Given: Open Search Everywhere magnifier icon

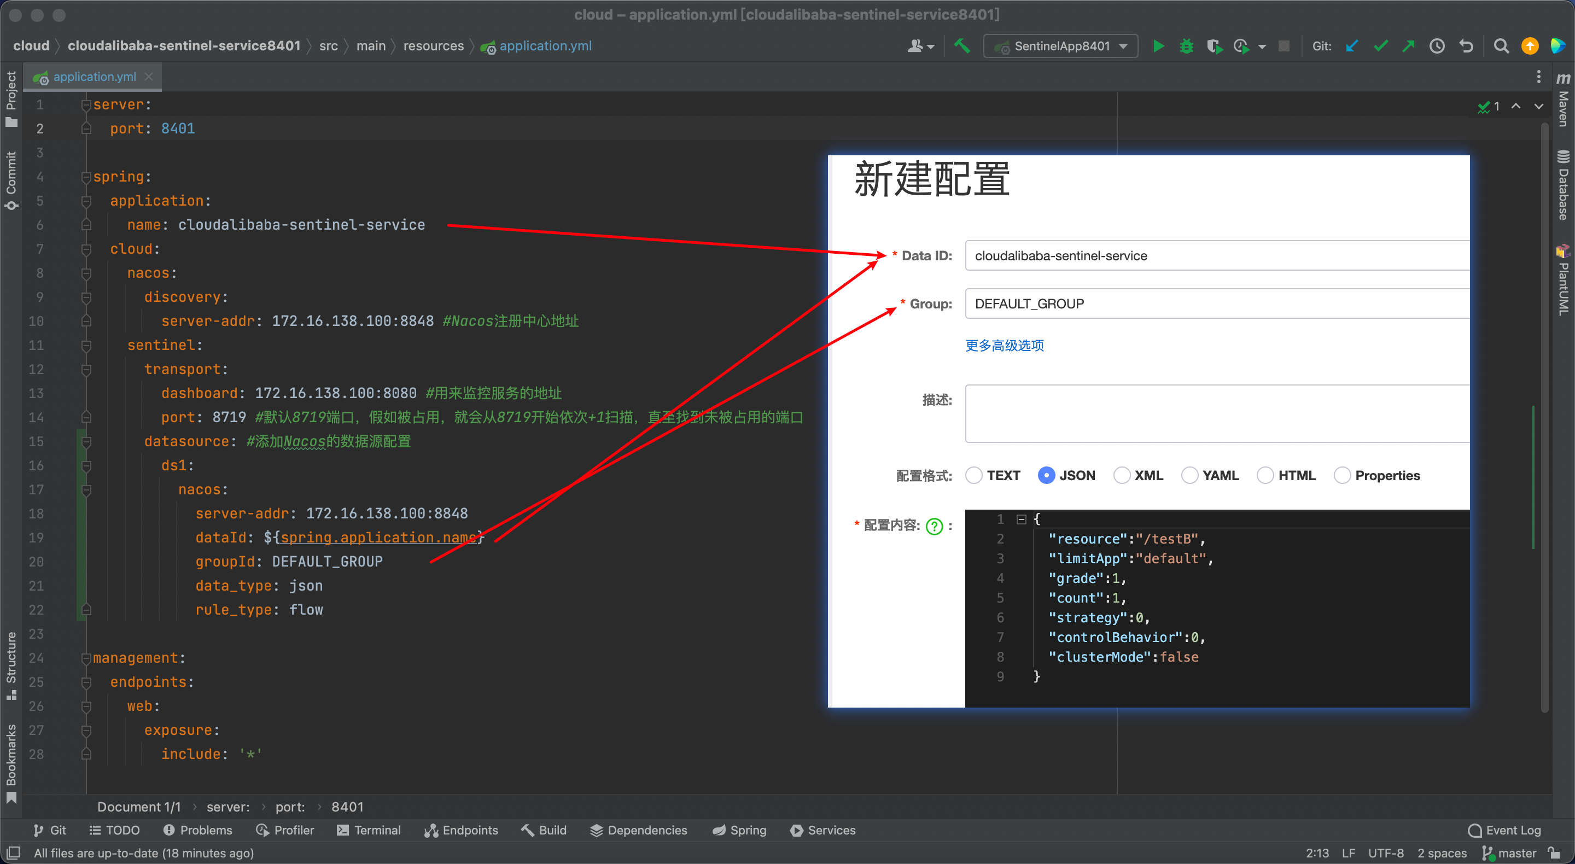Looking at the screenshot, I should tap(1501, 46).
